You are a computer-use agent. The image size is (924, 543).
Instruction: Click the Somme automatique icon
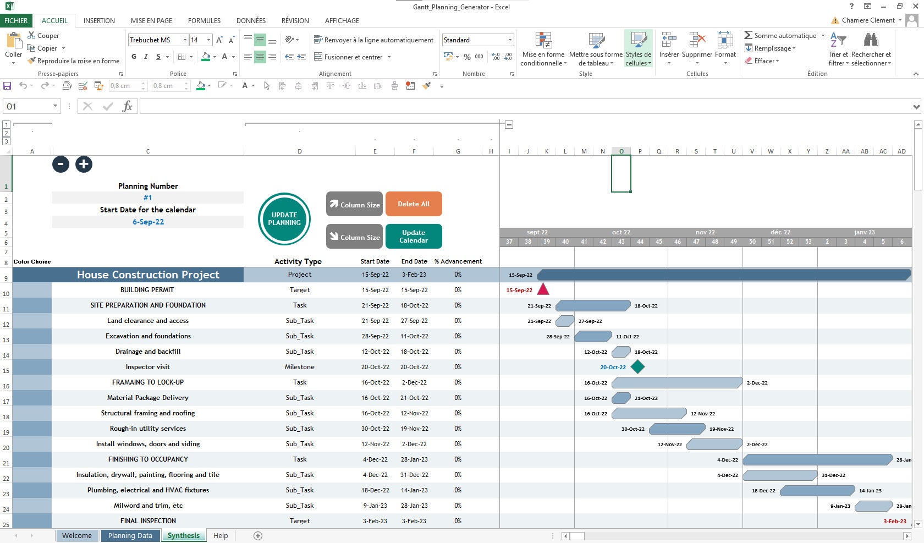(x=749, y=35)
